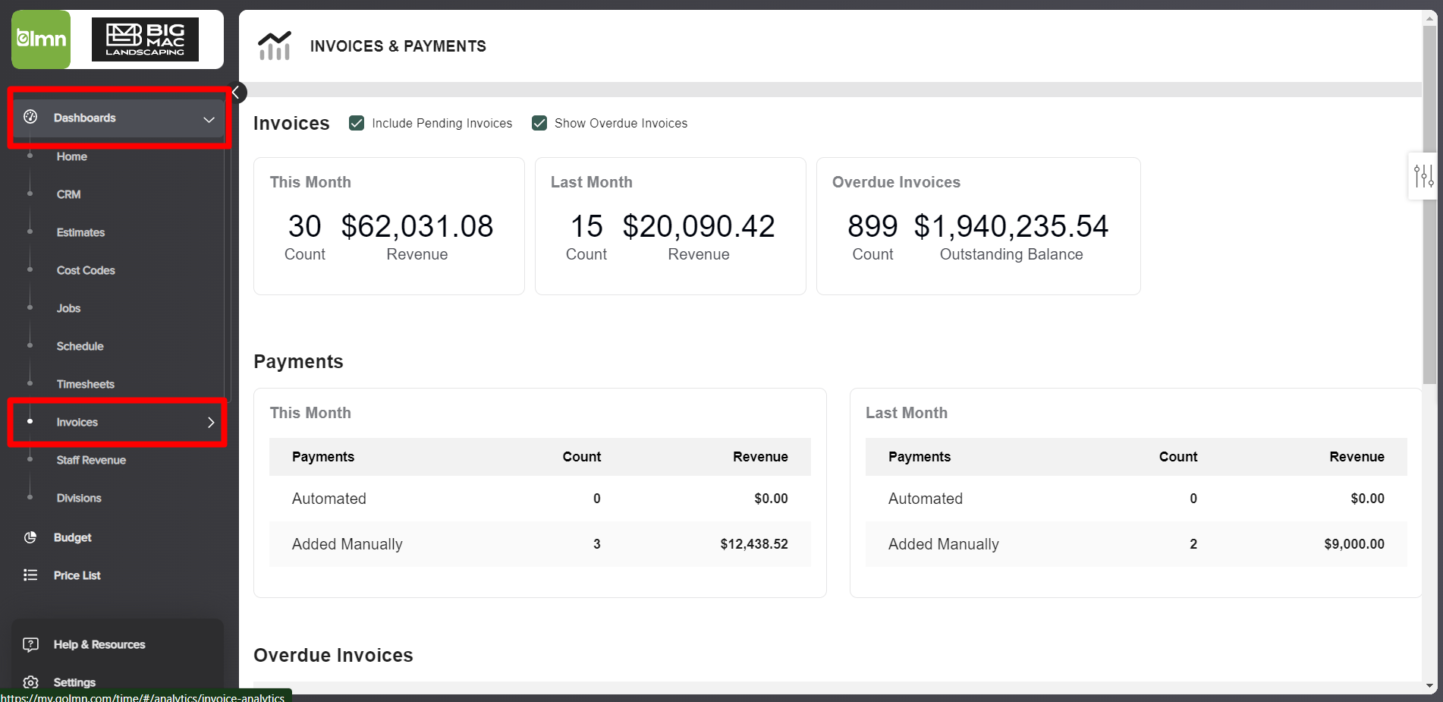Image resolution: width=1443 pixels, height=702 pixels.
Task: Click the $62,031.08 revenue value
Action: (x=417, y=226)
